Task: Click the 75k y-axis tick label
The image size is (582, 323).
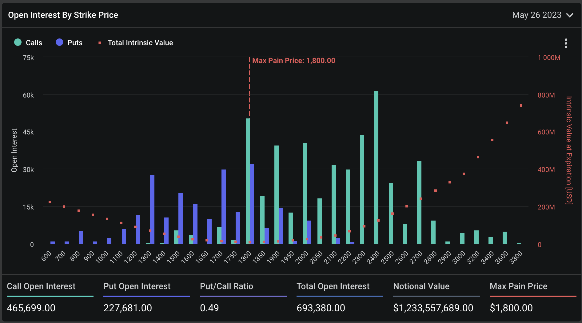Action: tap(28, 58)
